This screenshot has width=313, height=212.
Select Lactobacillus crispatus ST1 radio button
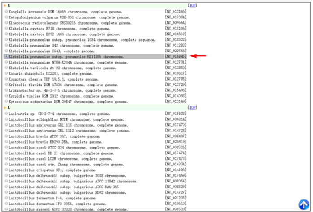coord(6,170)
